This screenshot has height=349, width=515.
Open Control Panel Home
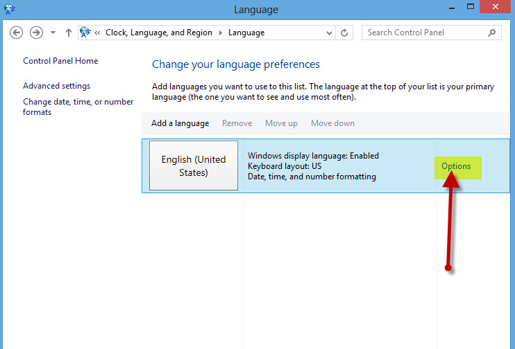(x=60, y=61)
